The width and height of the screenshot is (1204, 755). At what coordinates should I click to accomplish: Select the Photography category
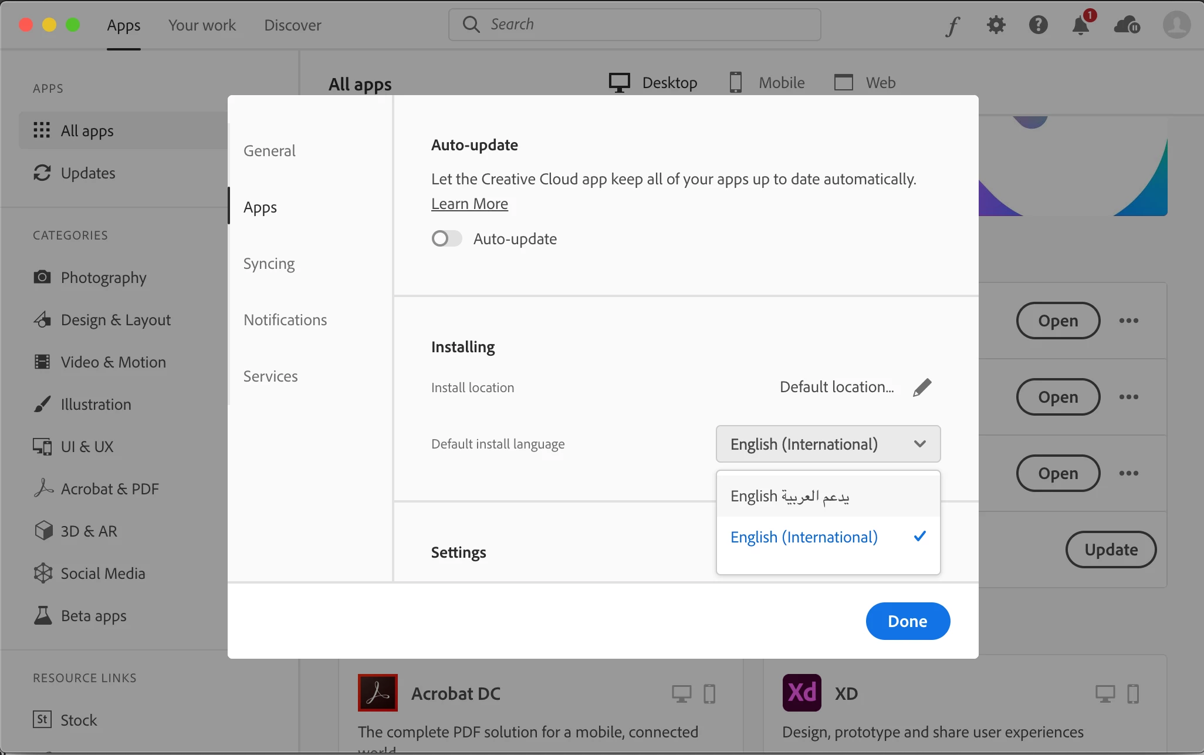click(x=90, y=277)
